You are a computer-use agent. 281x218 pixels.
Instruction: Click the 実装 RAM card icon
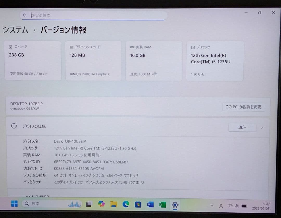[x=131, y=47]
